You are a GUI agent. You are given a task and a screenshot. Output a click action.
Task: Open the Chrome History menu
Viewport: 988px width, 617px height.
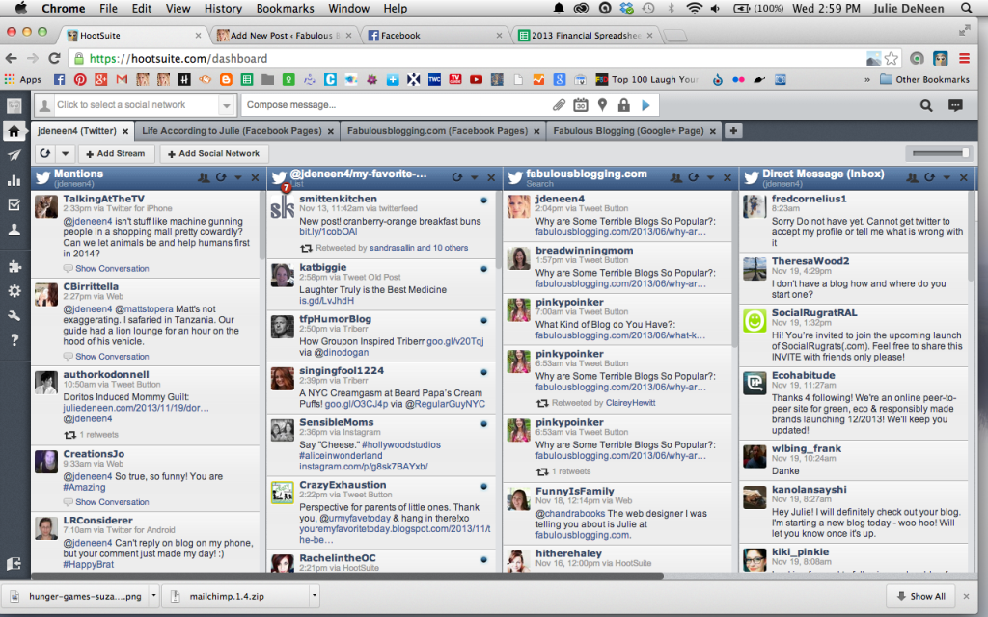(223, 8)
